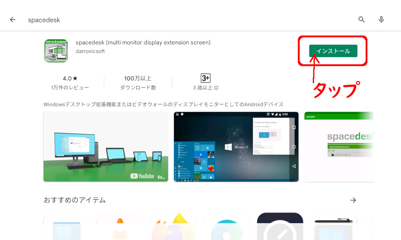Open developer datronicsoft page
The width and height of the screenshot is (401, 240).
(x=90, y=51)
